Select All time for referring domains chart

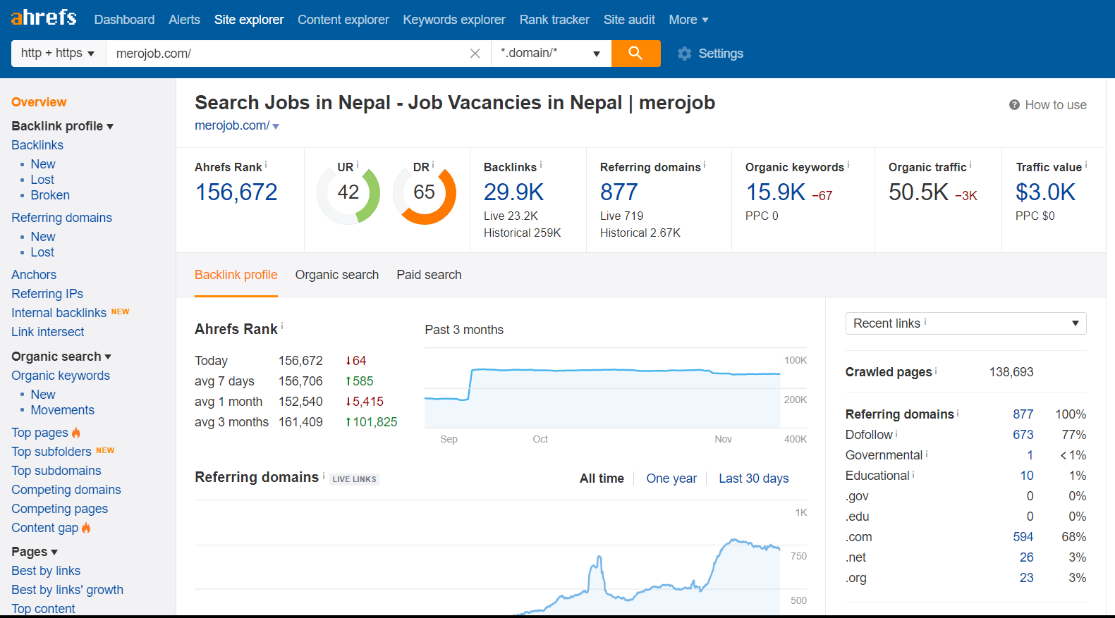tap(602, 478)
